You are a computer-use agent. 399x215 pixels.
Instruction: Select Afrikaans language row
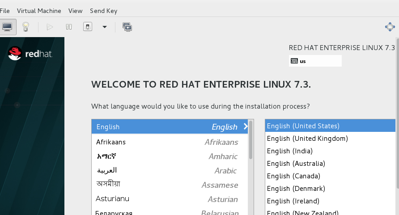pos(170,142)
